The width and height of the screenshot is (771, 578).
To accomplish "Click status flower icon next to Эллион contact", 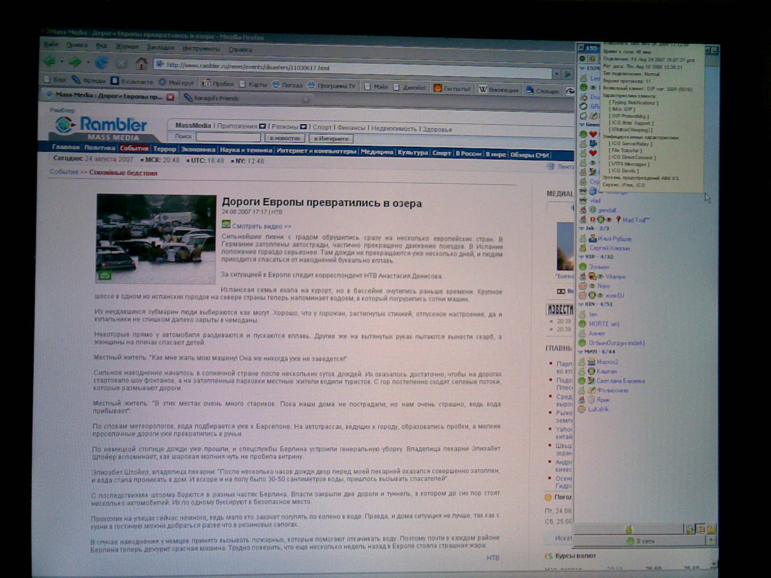I will [x=583, y=266].
